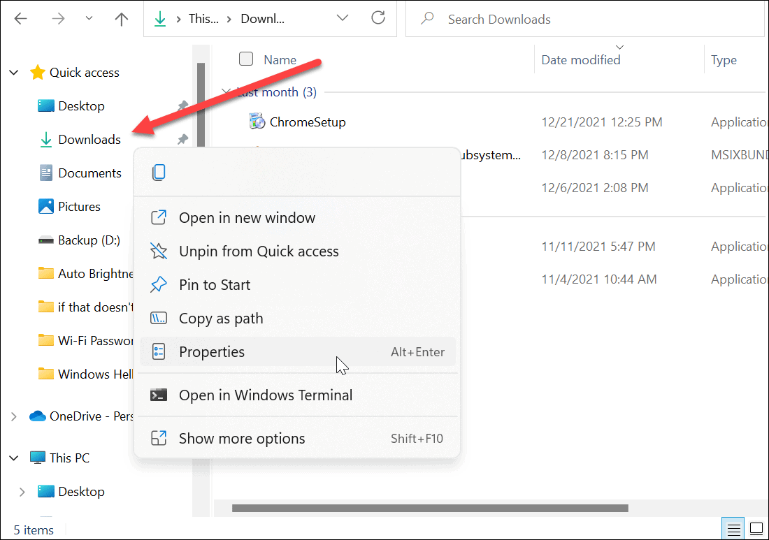Switch to details view icon
769x540 pixels.
tap(732, 528)
